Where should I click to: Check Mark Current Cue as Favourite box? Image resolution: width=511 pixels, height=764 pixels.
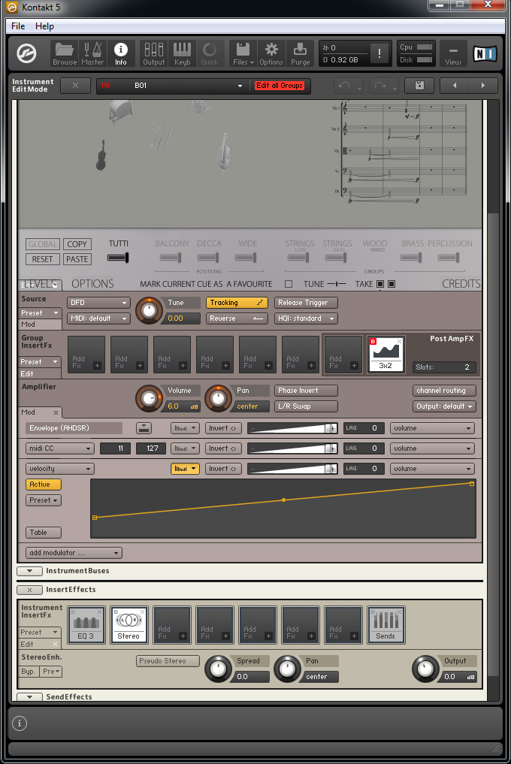click(x=289, y=284)
